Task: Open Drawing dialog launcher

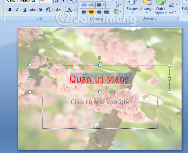Action: tap(177, 18)
